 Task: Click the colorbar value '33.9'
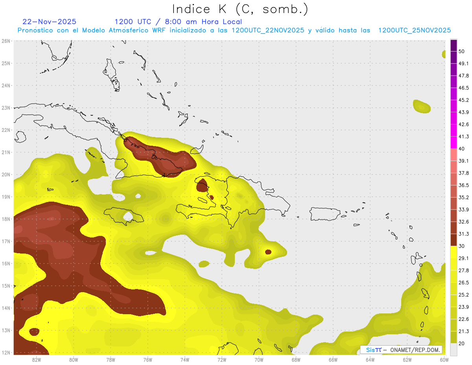(x=464, y=209)
